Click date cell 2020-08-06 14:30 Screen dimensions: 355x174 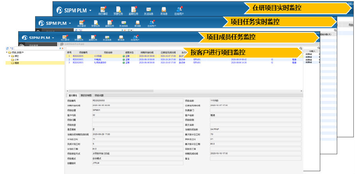[239, 62]
